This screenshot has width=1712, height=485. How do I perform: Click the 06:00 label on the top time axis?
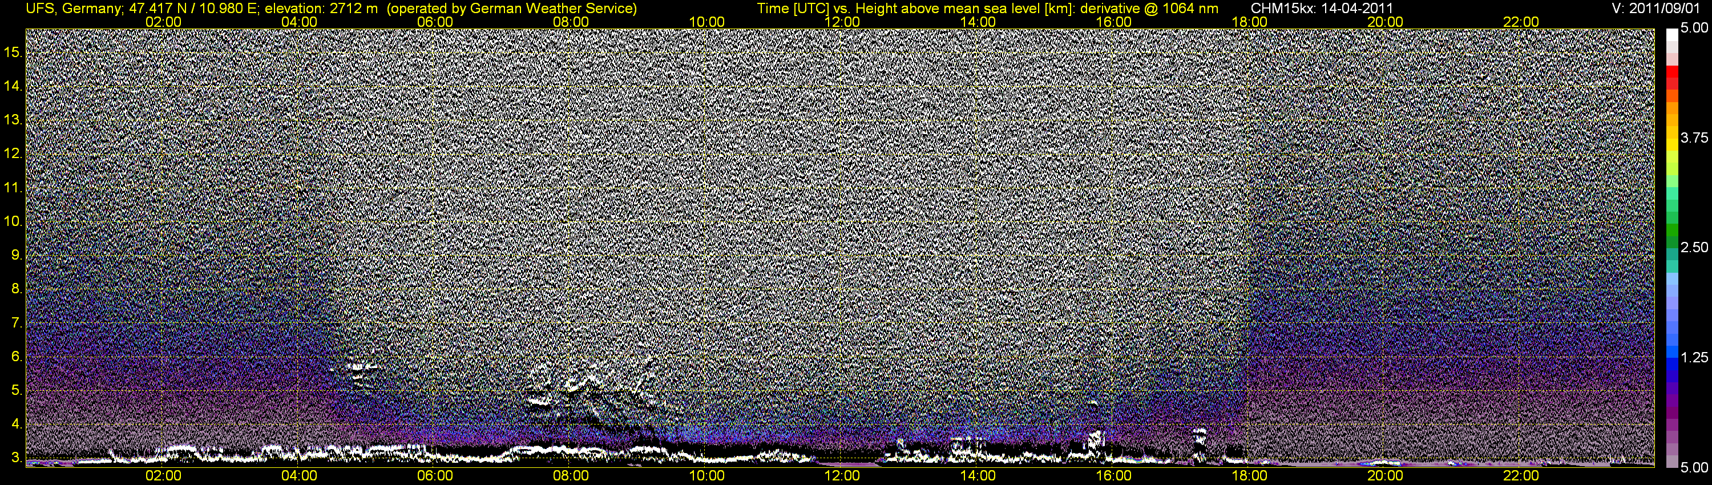click(x=435, y=22)
